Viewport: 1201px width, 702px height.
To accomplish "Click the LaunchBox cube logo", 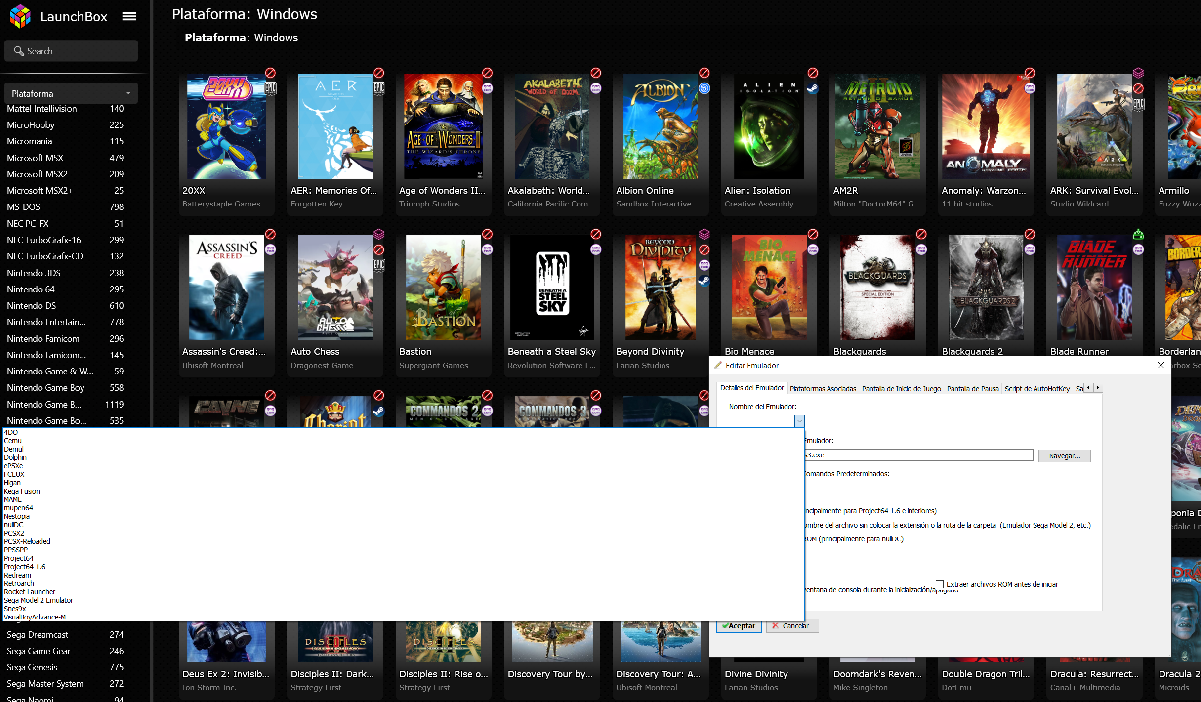I will click(20, 16).
